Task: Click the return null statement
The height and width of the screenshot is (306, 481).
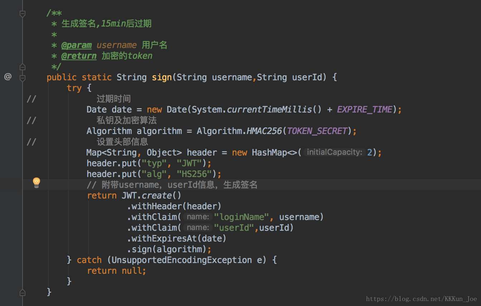Action: 117,271
